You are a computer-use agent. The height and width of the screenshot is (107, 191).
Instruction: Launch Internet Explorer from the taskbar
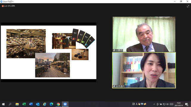coord(44,104)
